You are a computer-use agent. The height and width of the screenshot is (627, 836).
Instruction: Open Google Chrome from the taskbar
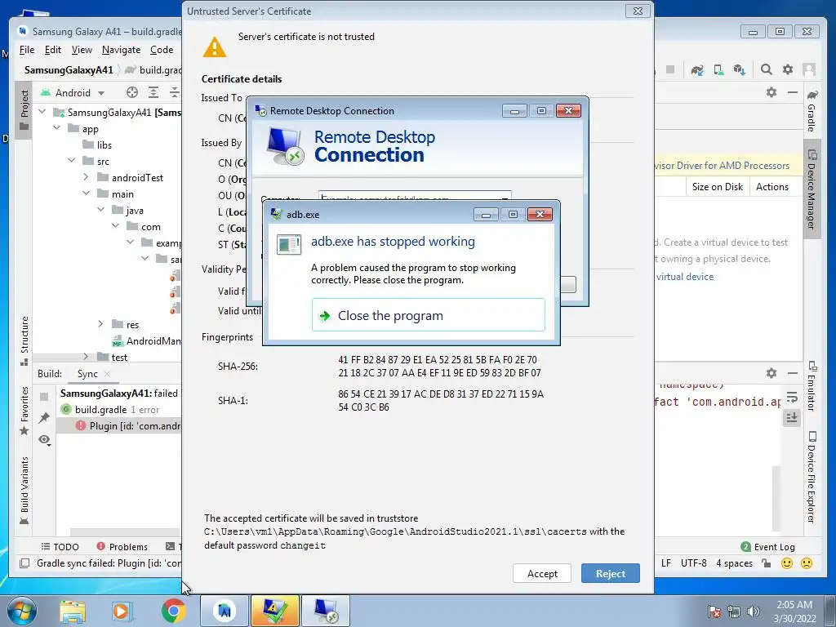click(x=173, y=611)
